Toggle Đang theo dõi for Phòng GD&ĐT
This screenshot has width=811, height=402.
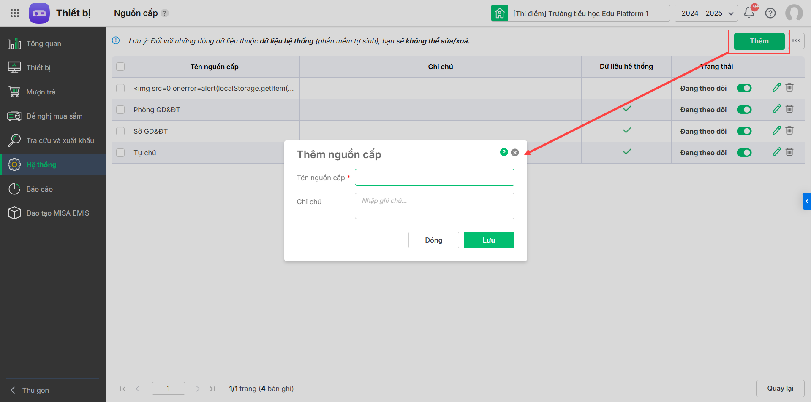coord(744,110)
